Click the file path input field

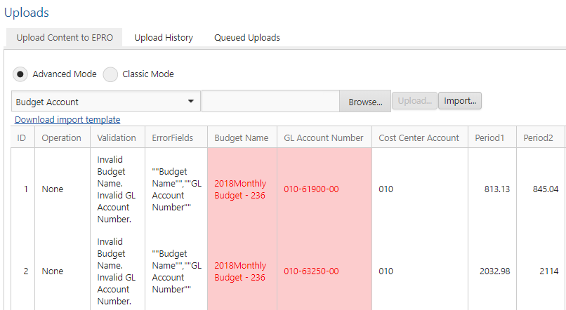270,102
